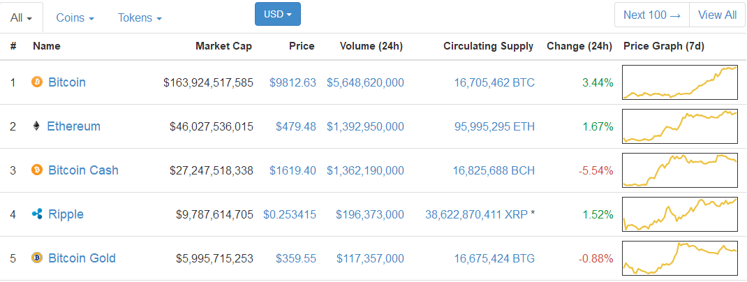This screenshot has height=282, width=747.
Task: Sort by Change (24h) column header
Action: pos(579,46)
